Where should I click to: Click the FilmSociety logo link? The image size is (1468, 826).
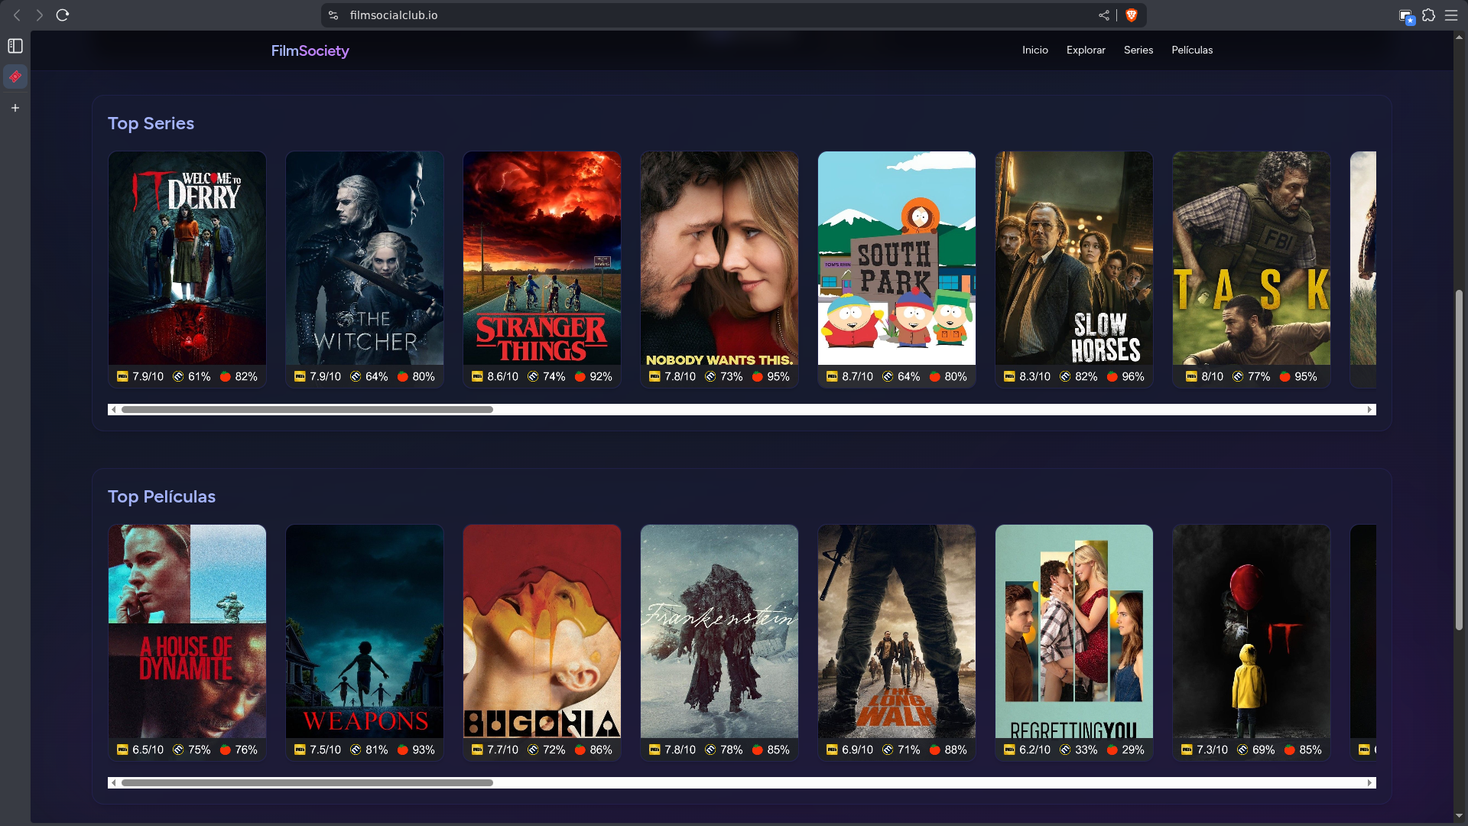310,50
